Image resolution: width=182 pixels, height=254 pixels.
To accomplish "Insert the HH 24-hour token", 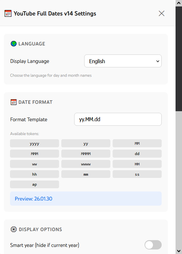I will point(137,164).
